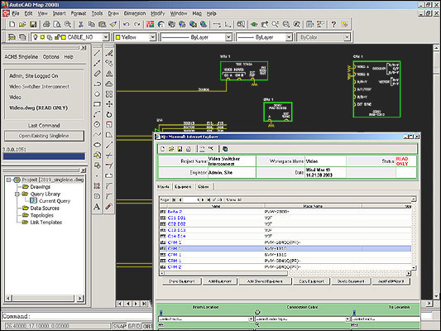
Task: Click the Yellow color swatch
Action: [118, 37]
